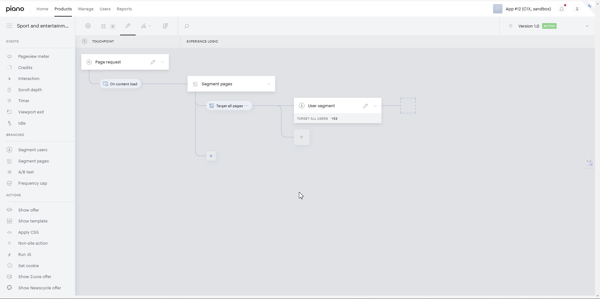
Task: Add a branch with blue plus button
Action: tap(211, 156)
